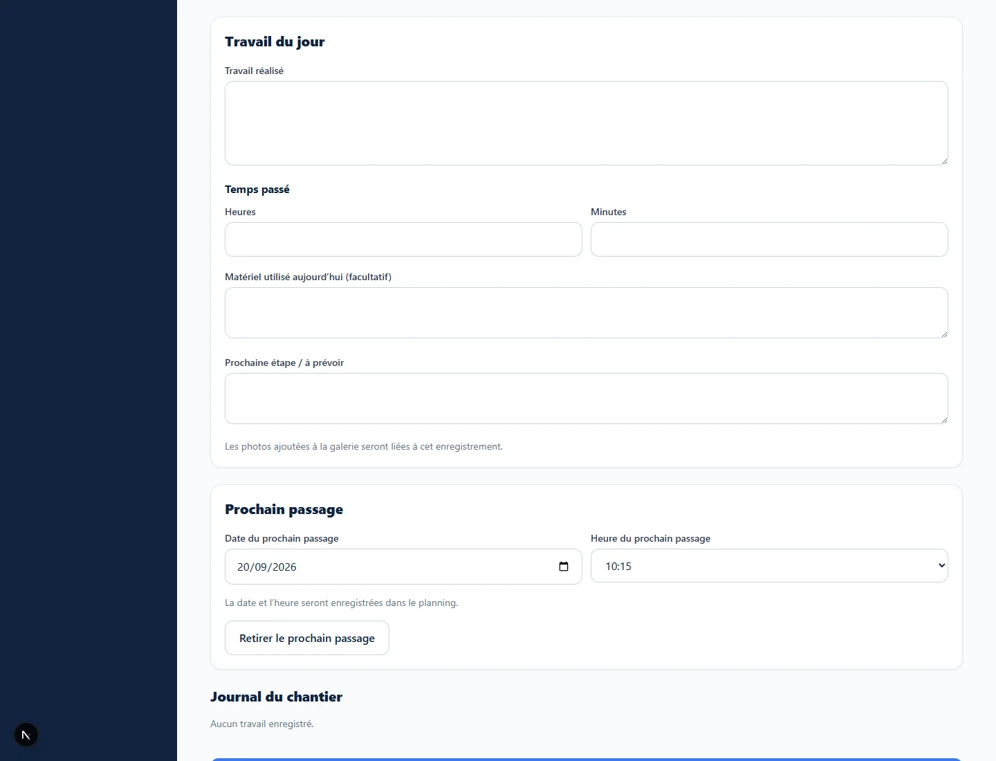Focus the Matériel utilisé aujourd'hui text area
This screenshot has height=761, width=996.
point(587,313)
